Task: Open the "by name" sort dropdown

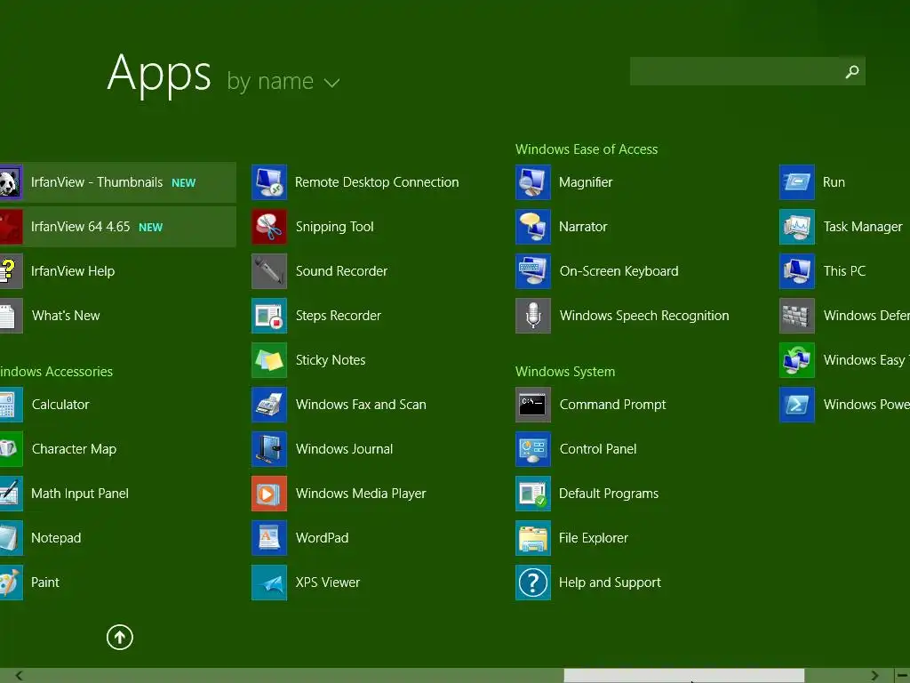Action: [283, 81]
